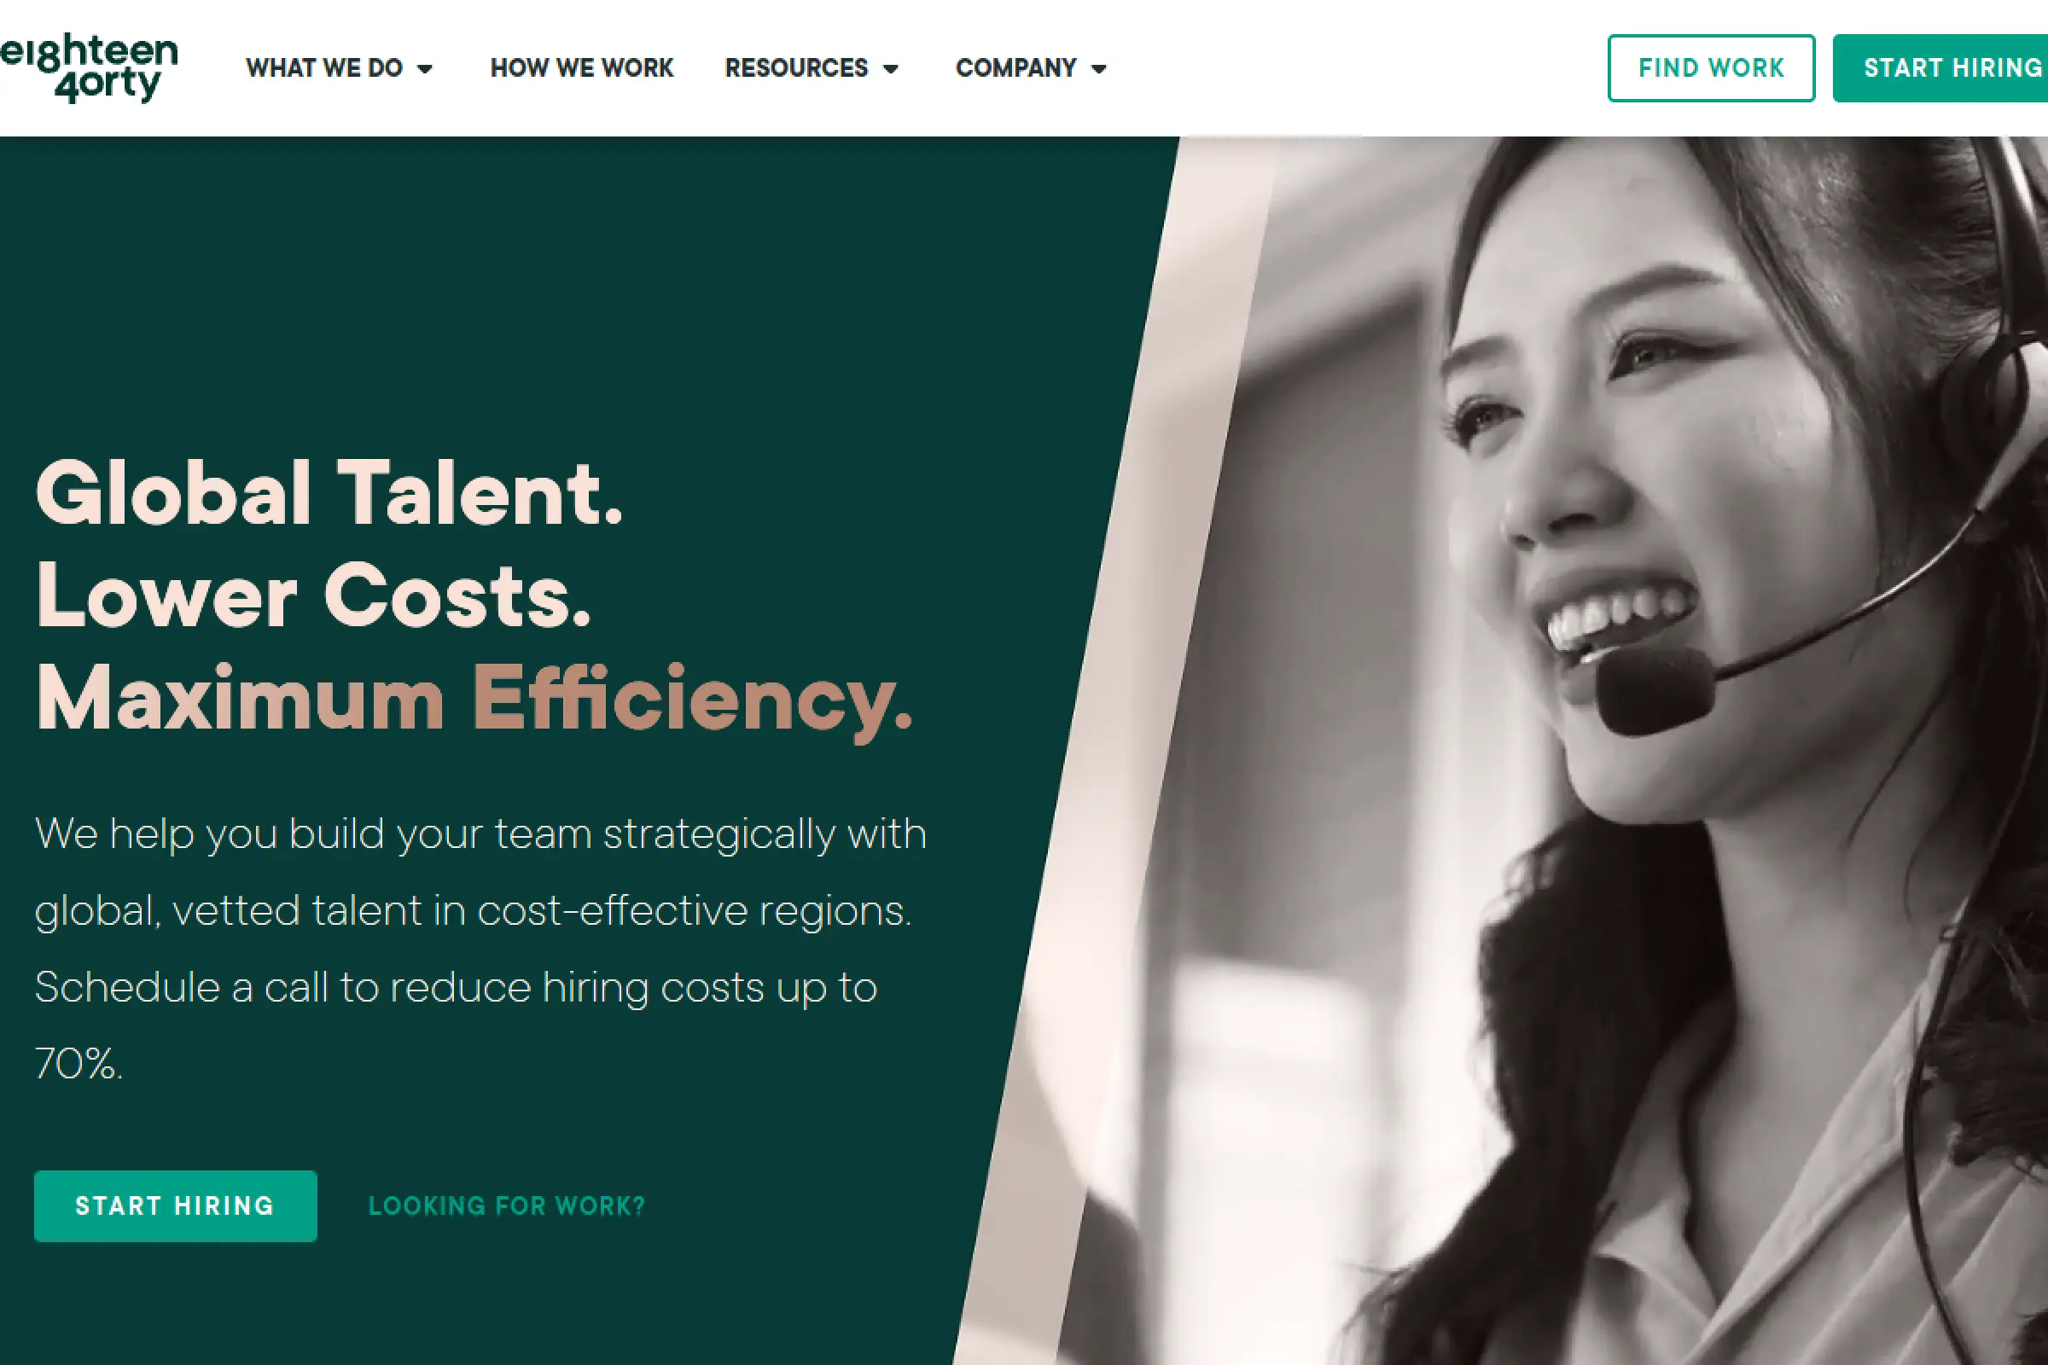Click the eighteen 4orty logo
Viewport: 2048px width, 1365px height.
point(88,68)
